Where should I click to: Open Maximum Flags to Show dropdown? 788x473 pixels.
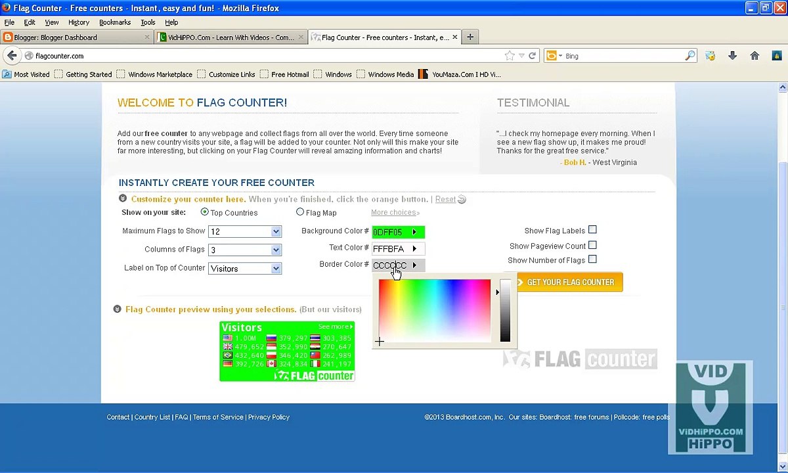245,231
